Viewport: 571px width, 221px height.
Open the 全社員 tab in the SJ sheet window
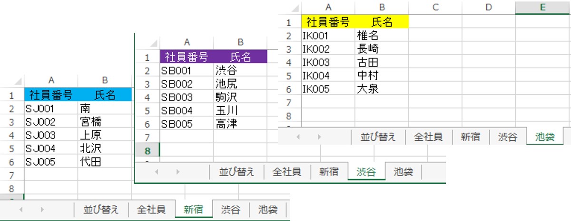click(151, 209)
